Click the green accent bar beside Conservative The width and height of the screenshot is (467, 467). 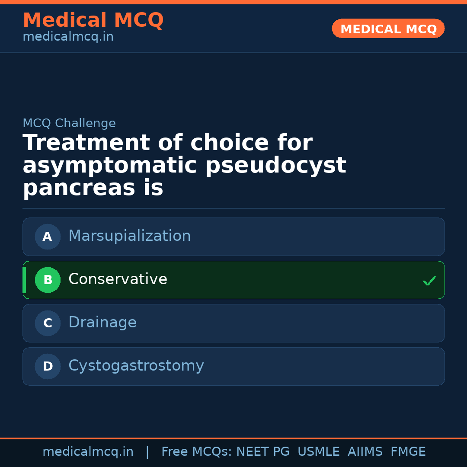pos(24,280)
